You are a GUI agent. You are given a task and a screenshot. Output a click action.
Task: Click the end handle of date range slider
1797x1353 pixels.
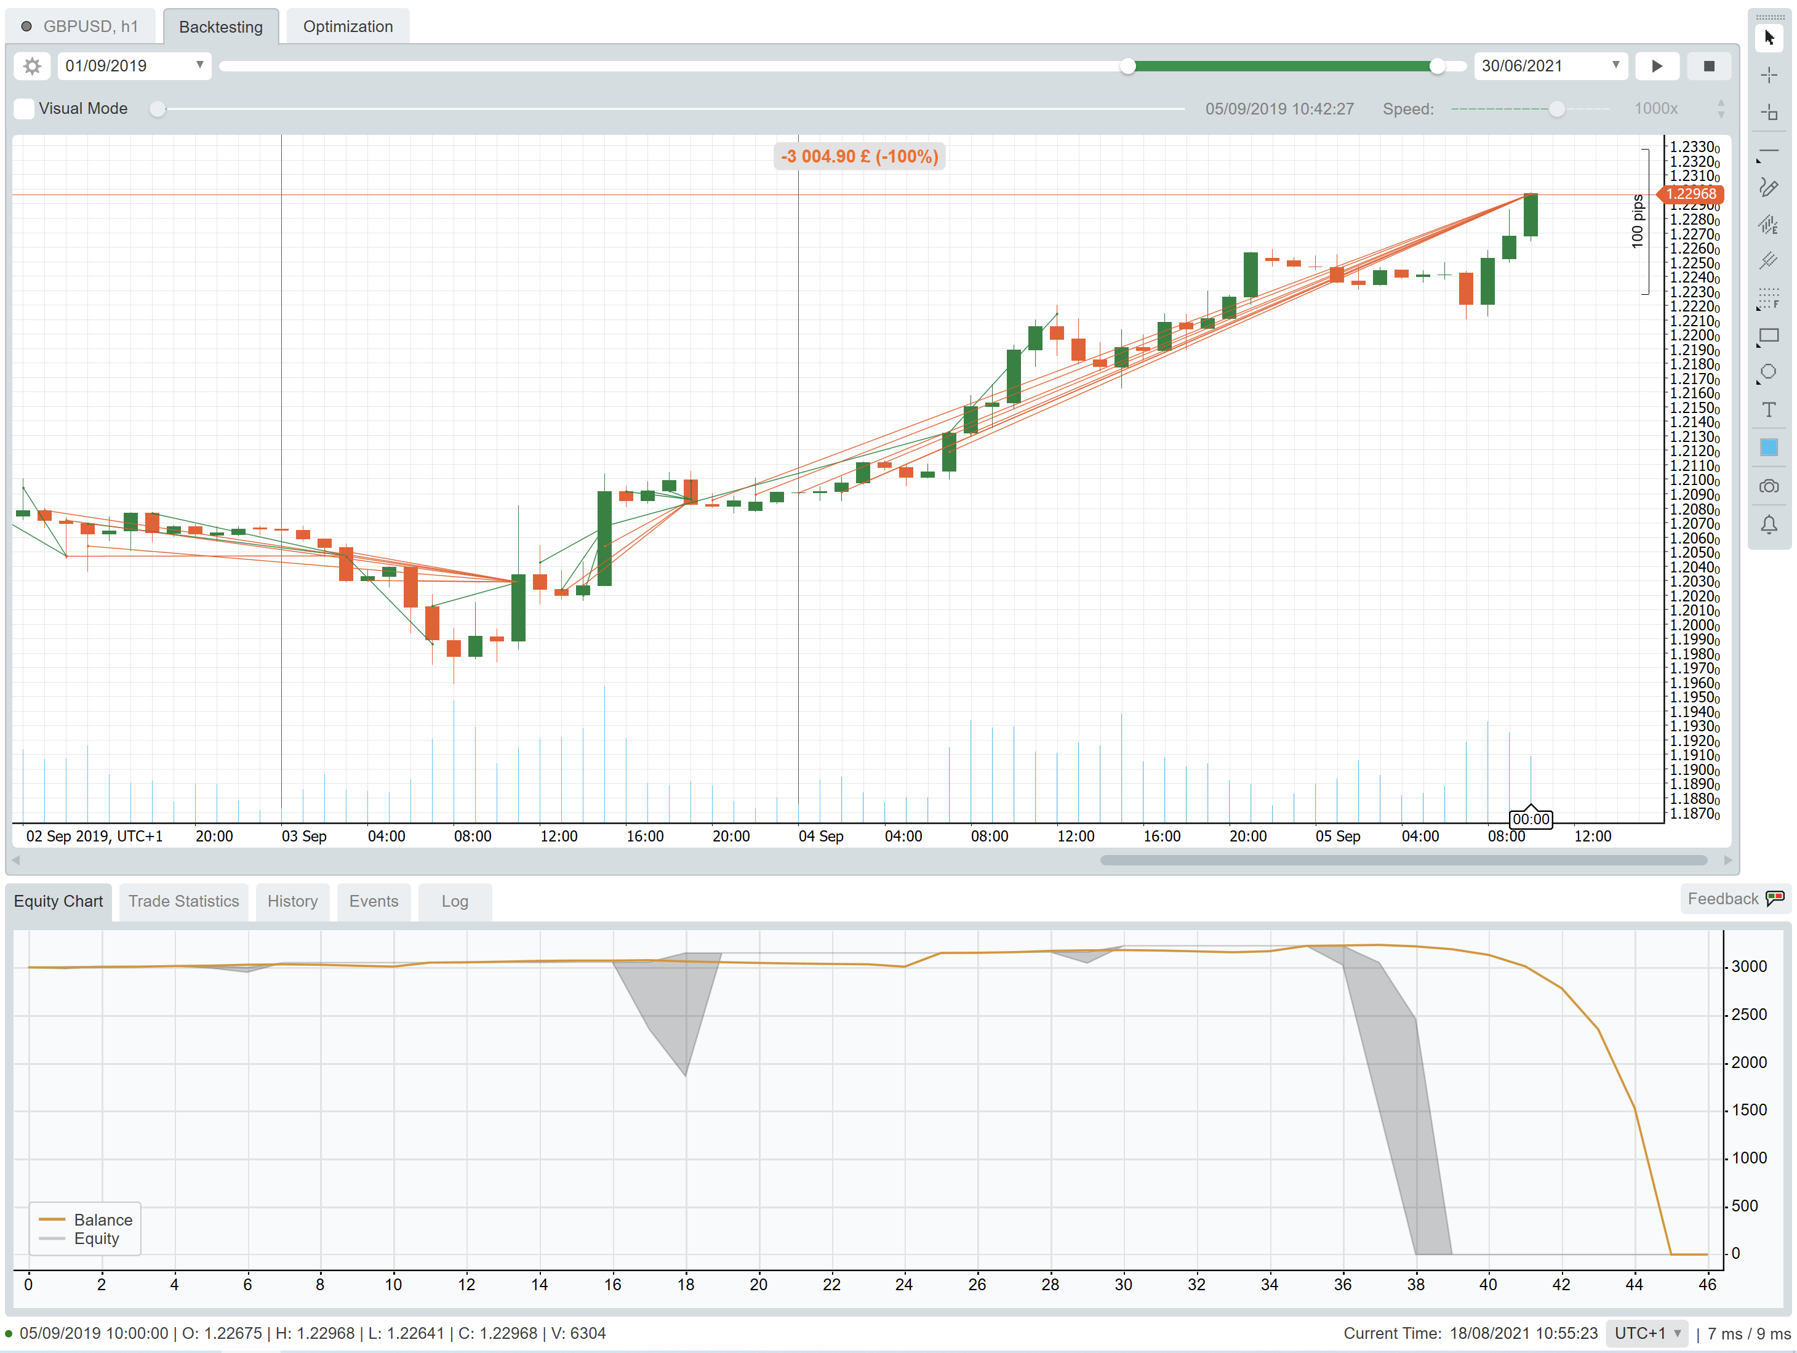[1437, 66]
